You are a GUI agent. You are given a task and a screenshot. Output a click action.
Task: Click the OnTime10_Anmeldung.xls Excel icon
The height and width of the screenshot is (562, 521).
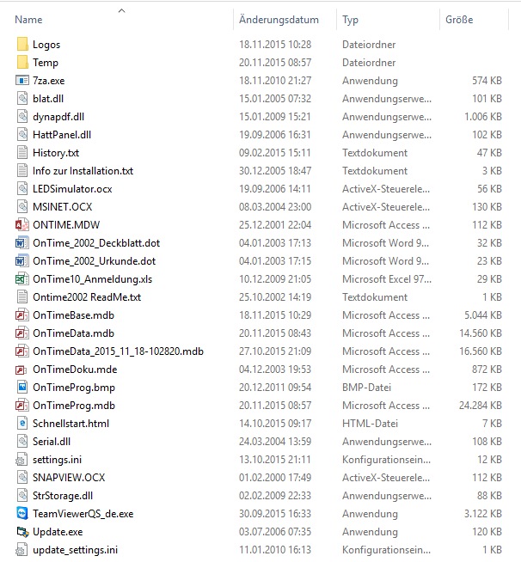click(22, 278)
